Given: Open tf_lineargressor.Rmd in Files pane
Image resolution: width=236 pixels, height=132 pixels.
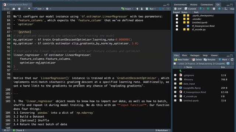Looking at the screenshot, I should pyautogui.click(x=194, y=92).
